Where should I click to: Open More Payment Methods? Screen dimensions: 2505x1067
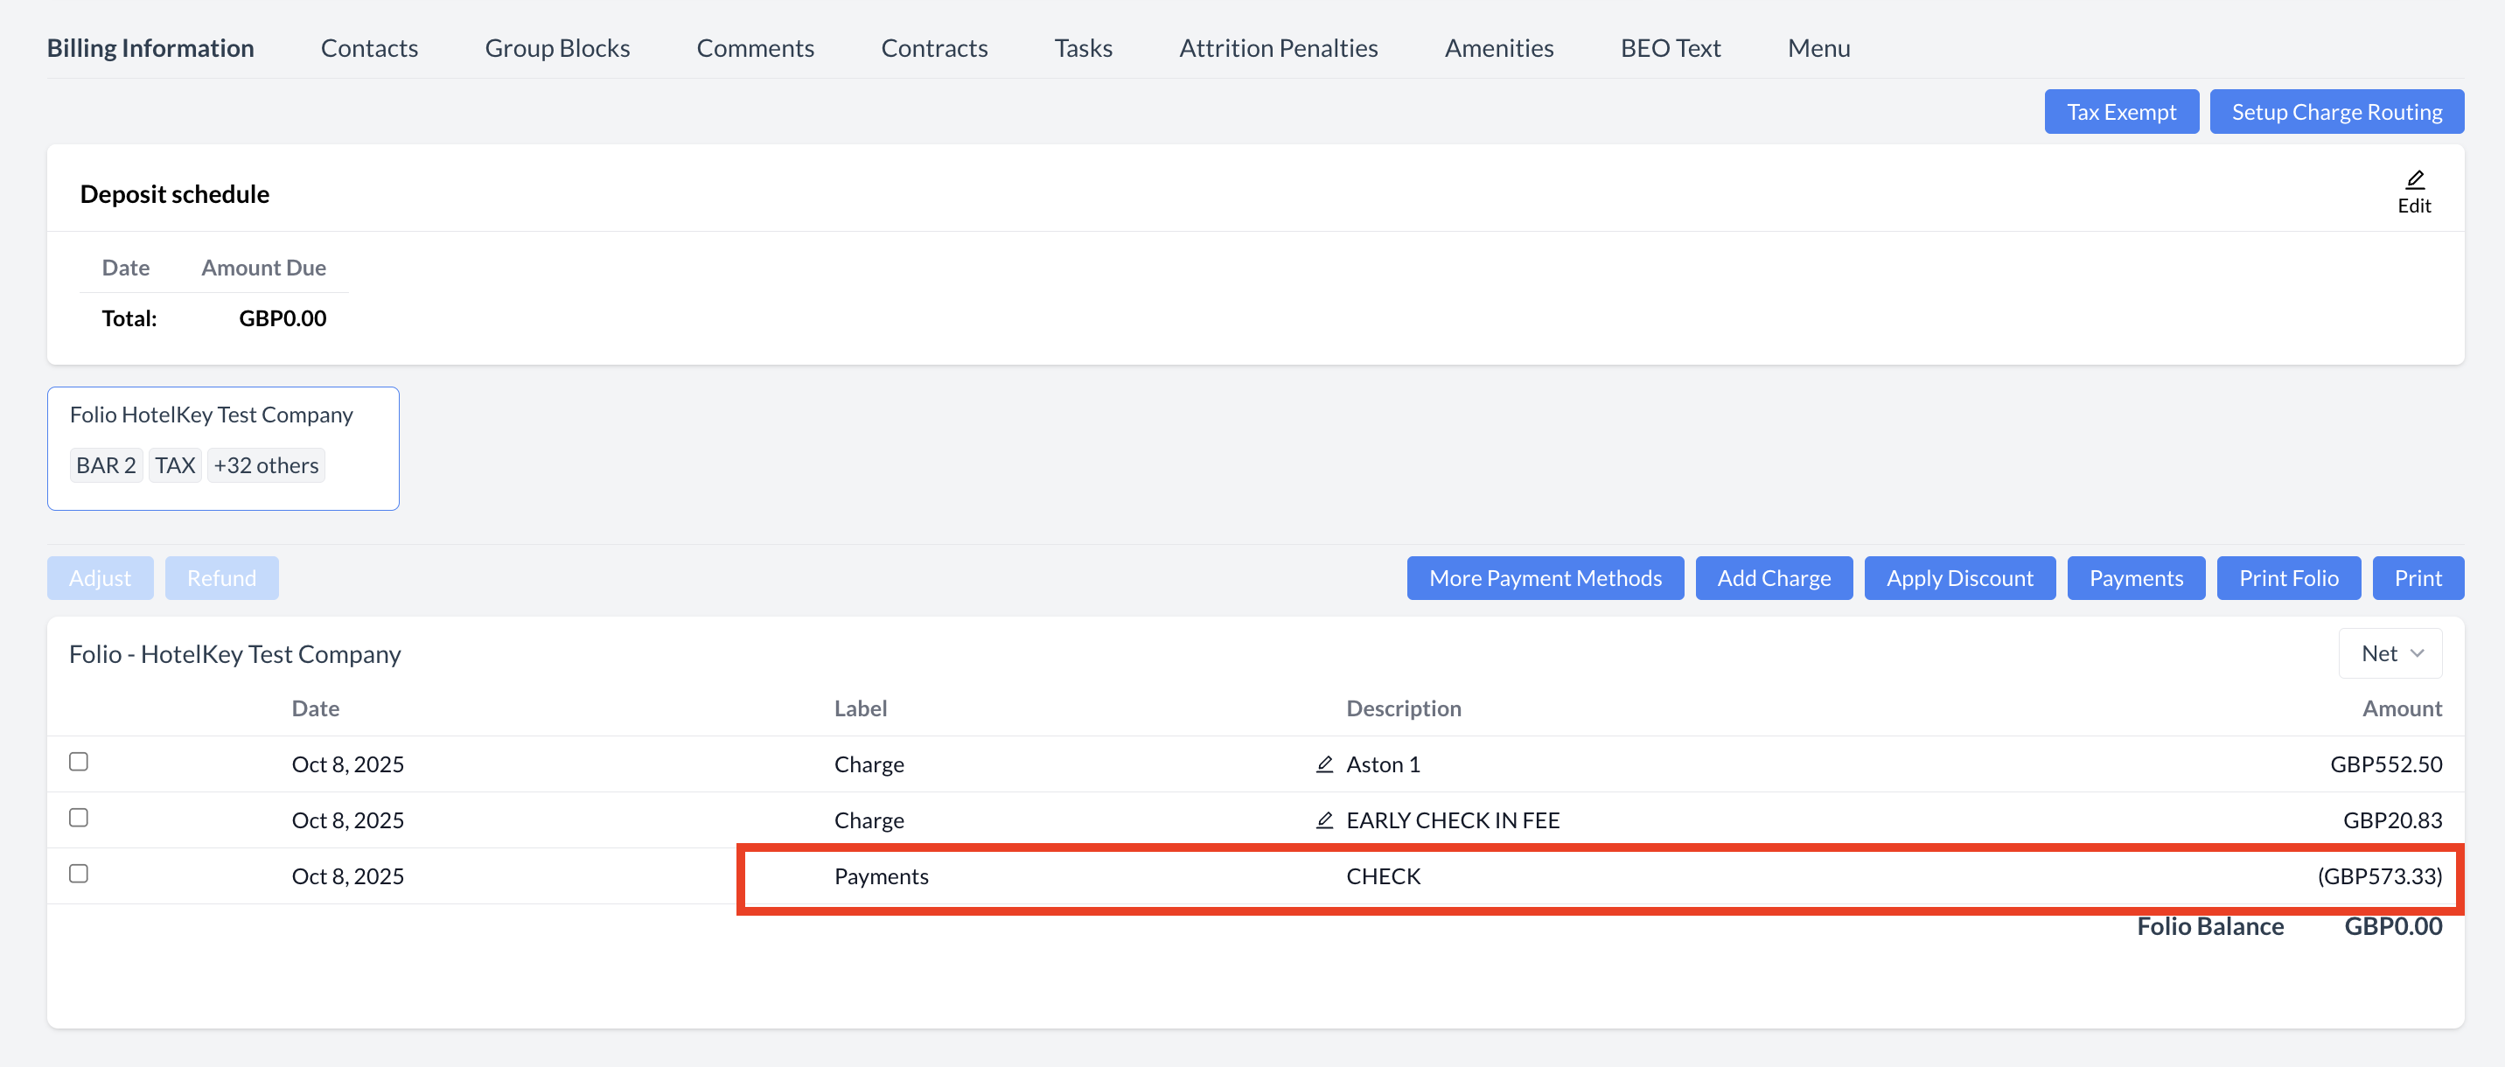[x=1545, y=578]
